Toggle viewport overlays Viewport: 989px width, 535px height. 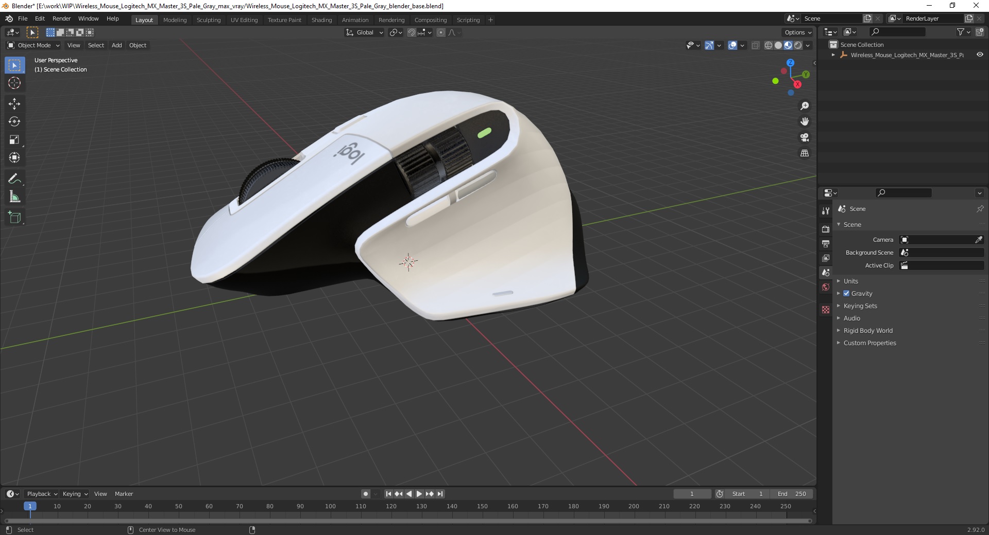pyautogui.click(x=732, y=45)
